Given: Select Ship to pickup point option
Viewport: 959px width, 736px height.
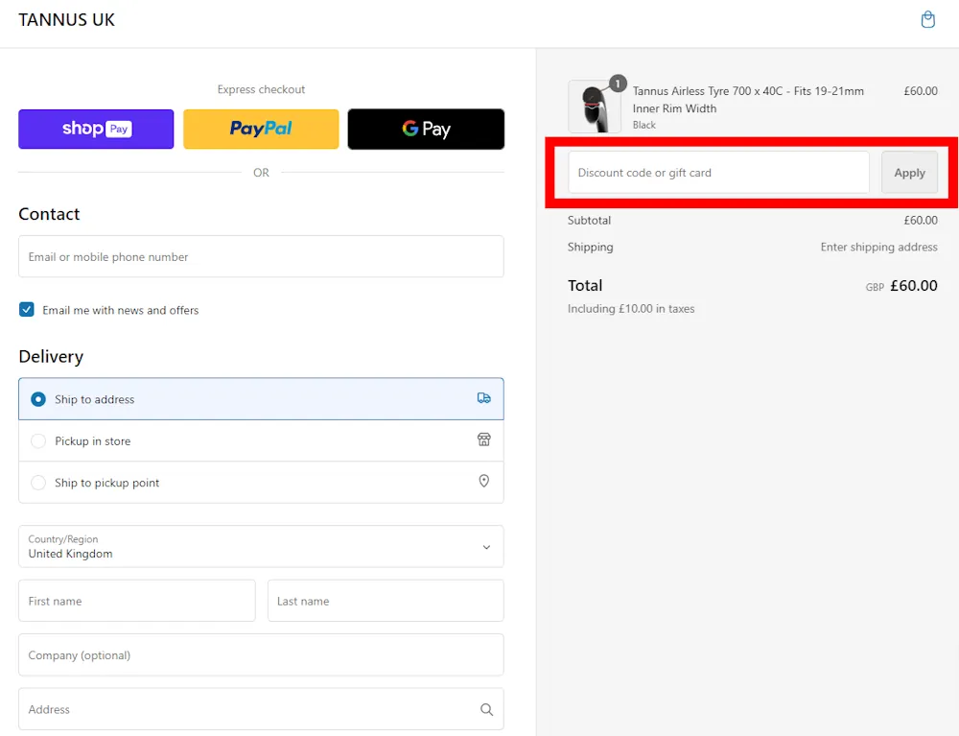Looking at the screenshot, I should 261,482.
